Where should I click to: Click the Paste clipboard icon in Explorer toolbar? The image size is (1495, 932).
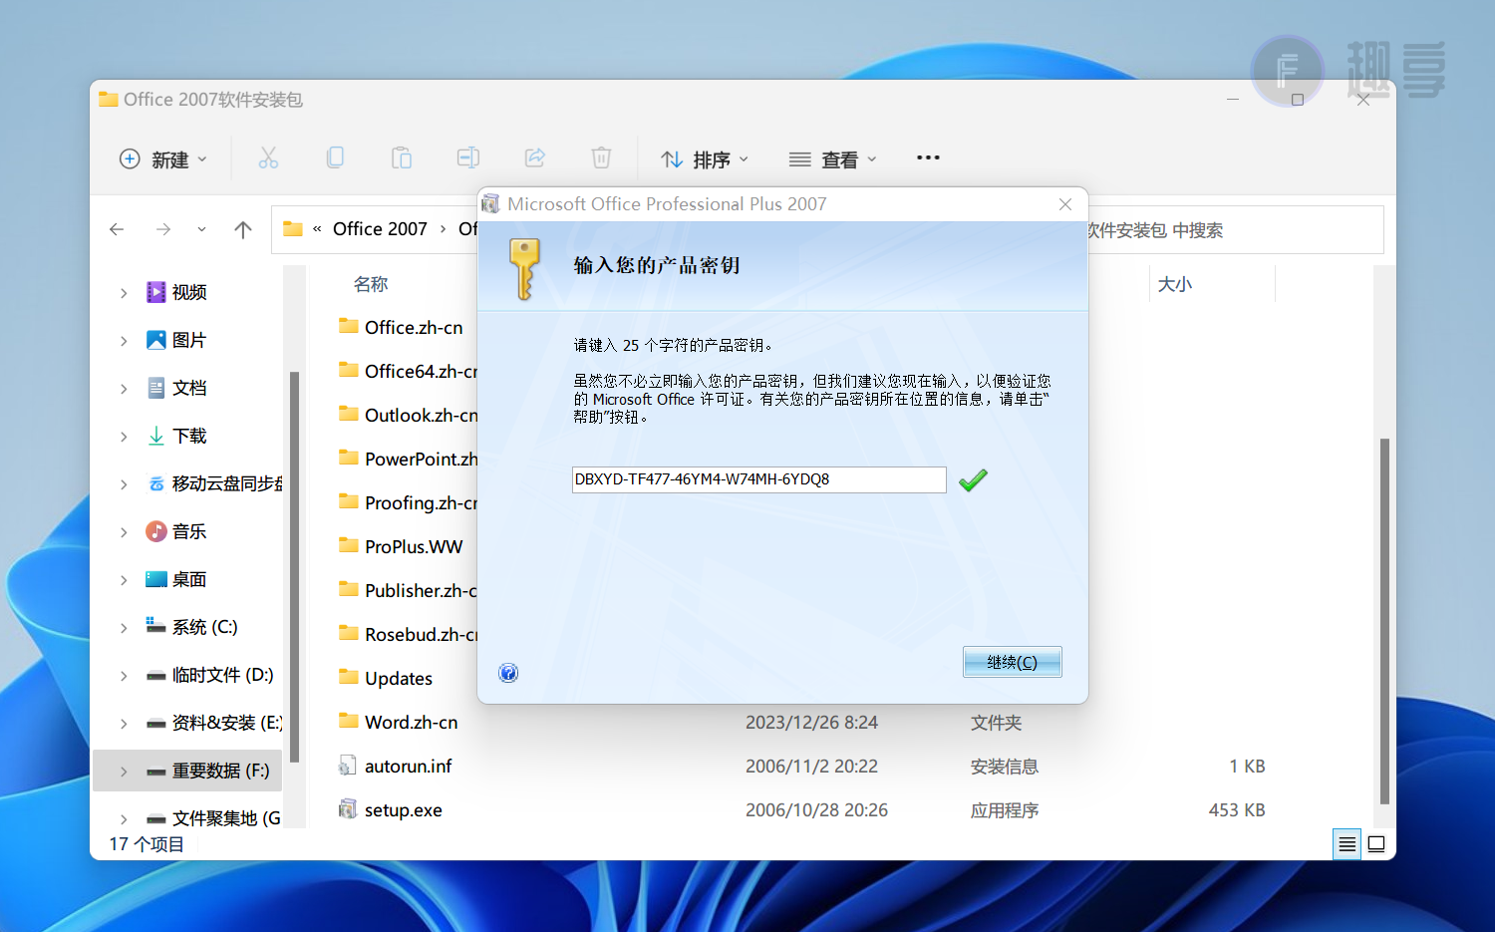coord(402,157)
